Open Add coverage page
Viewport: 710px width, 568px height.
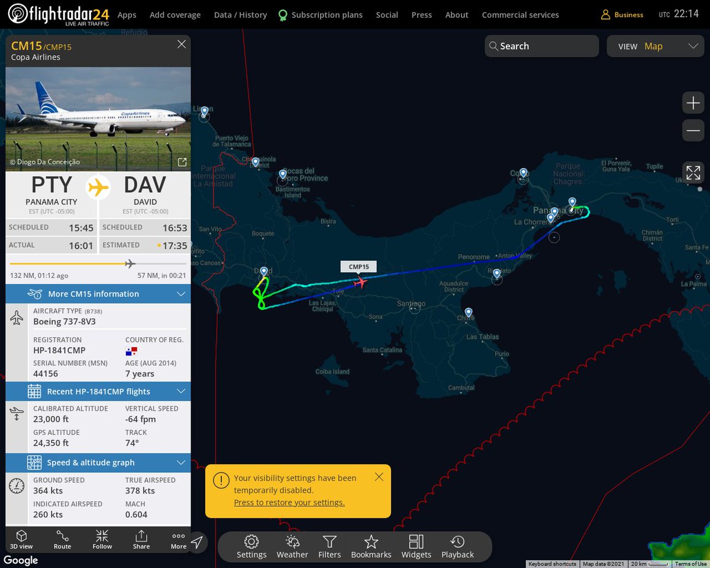point(175,15)
